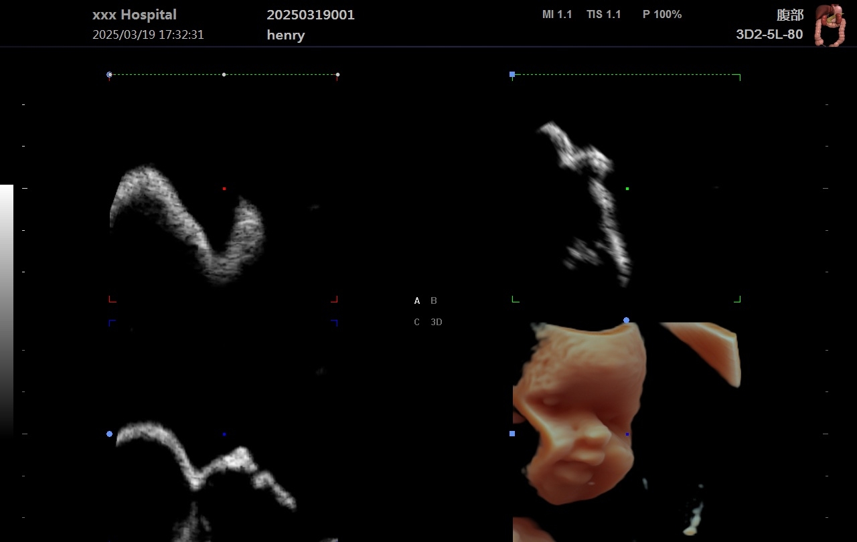Click the red center marker in plane A
The height and width of the screenshot is (542, 857).
[224, 189]
